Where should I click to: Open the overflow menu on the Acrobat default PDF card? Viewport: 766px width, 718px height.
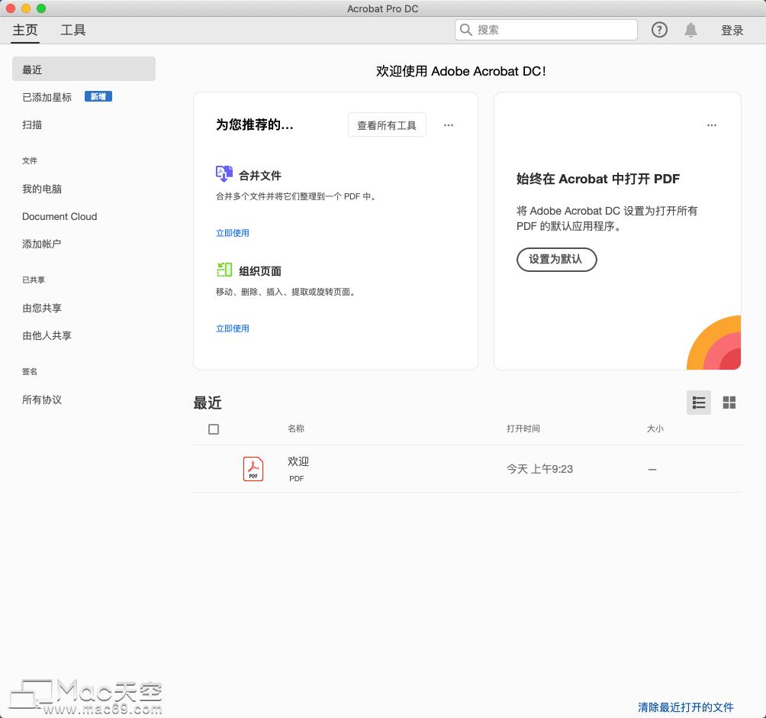click(712, 125)
